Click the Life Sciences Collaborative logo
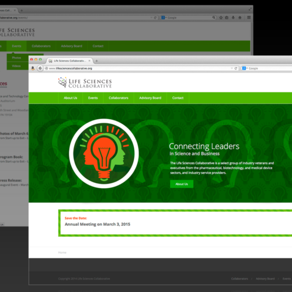The width and height of the screenshot is (292, 292). (x=85, y=83)
